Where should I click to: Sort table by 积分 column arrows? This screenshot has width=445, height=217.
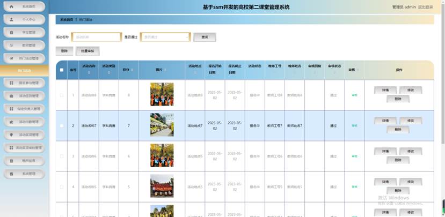(132, 70)
